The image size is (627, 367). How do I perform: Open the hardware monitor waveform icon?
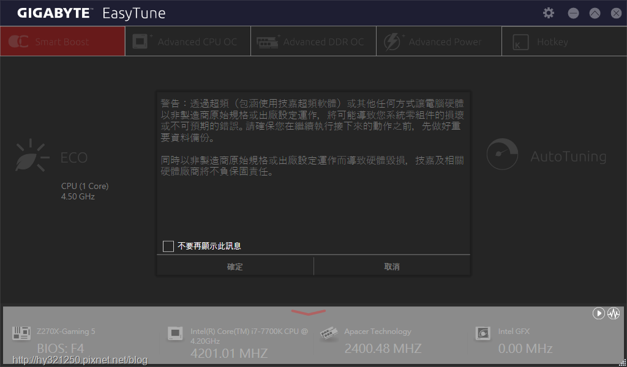coord(614,313)
